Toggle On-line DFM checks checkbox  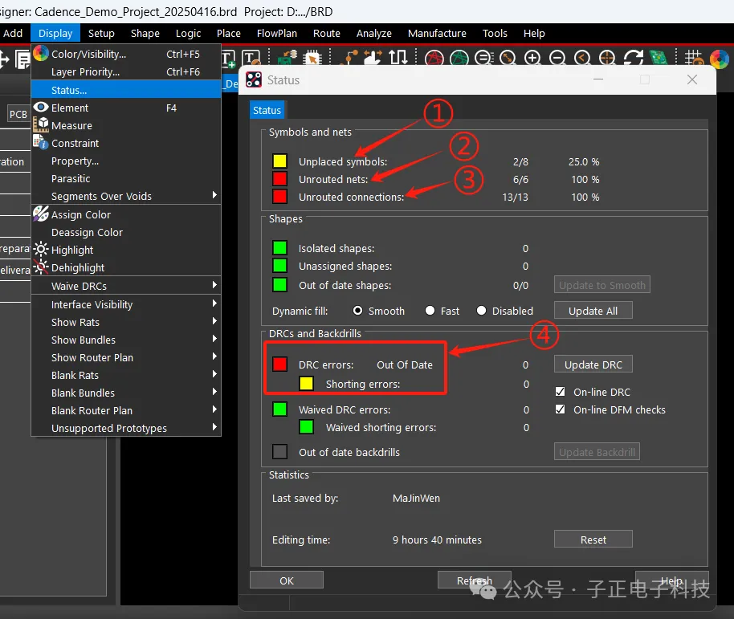click(x=560, y=409)
